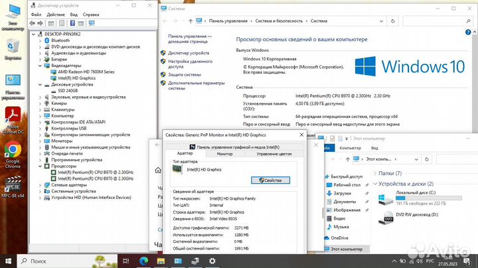Open Settings gear on the taskbar
Viewport: 478px width, 268px height.
pos(212,261)
